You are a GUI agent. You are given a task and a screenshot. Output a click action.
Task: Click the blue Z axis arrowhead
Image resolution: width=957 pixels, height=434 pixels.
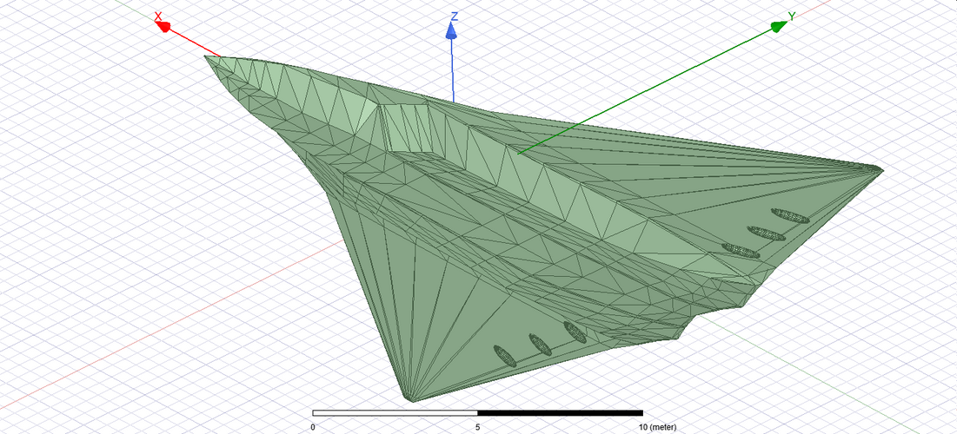click(452, 32)
